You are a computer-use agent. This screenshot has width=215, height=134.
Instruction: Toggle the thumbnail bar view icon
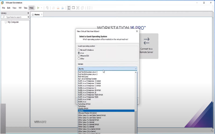point(73,8)
